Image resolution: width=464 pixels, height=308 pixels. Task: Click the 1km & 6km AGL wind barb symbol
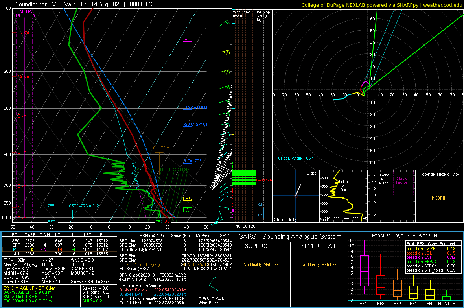point(213,284)
